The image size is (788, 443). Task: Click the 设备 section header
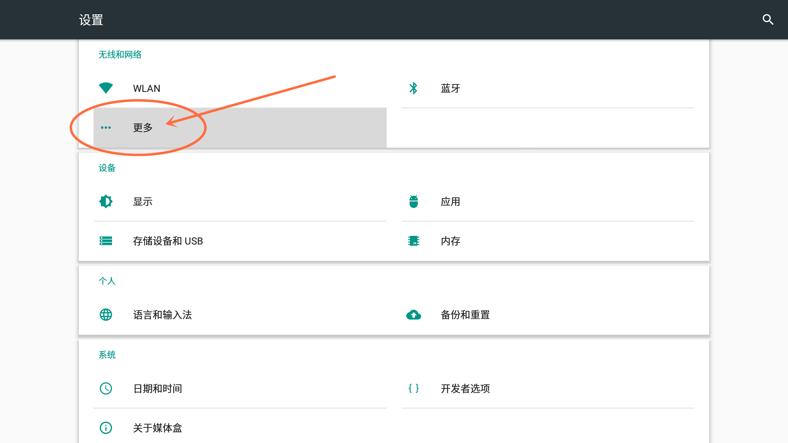tap(107, 168)
